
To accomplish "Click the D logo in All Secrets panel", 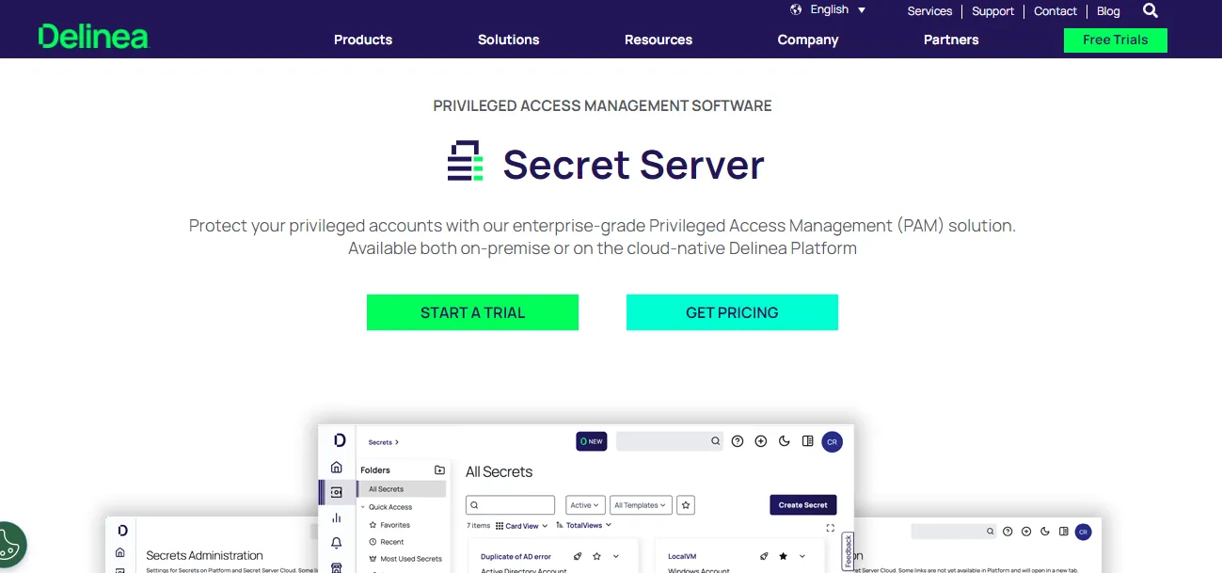I will [x=340, y=440].
